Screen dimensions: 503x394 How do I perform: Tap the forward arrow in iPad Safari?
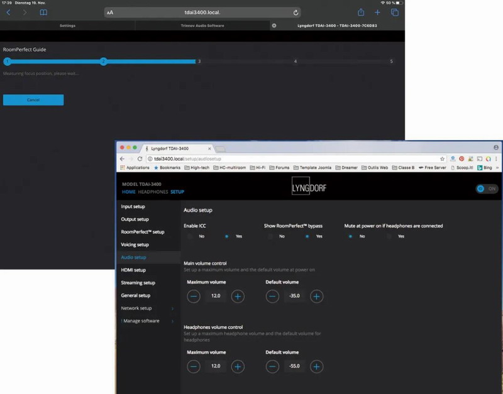tap(25, 13)
